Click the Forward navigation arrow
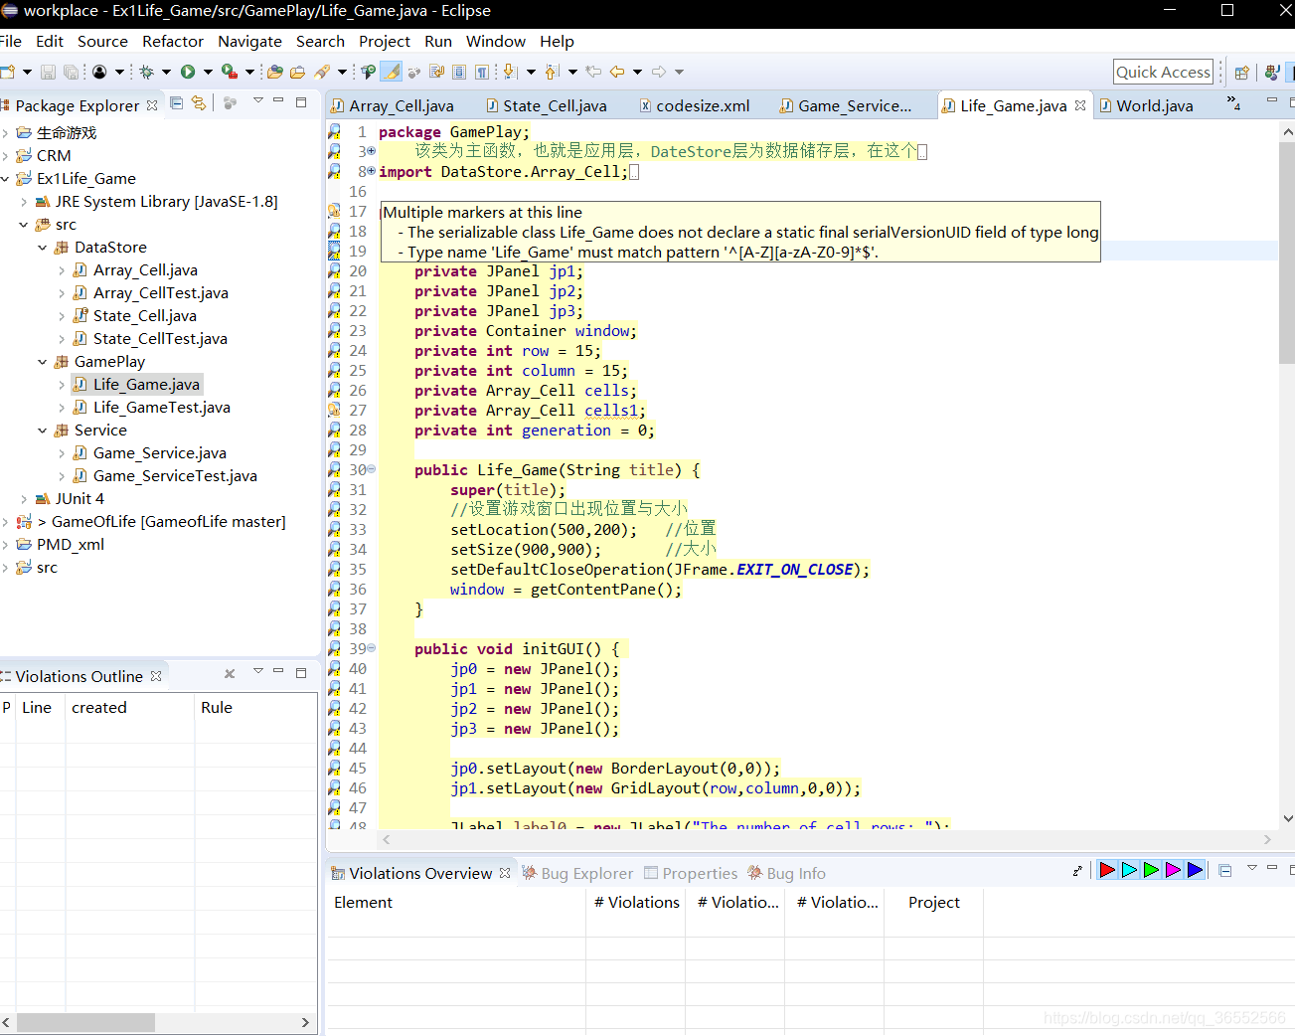The image size is (1295, 1036). coord(659,72)
